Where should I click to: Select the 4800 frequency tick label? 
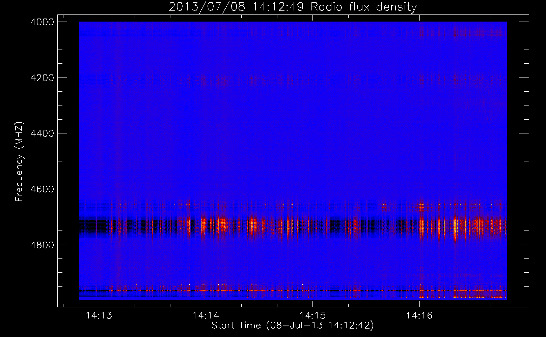[x=42, y=245]
